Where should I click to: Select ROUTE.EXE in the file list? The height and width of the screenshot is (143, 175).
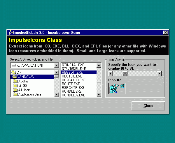click(x=79, y=84)
